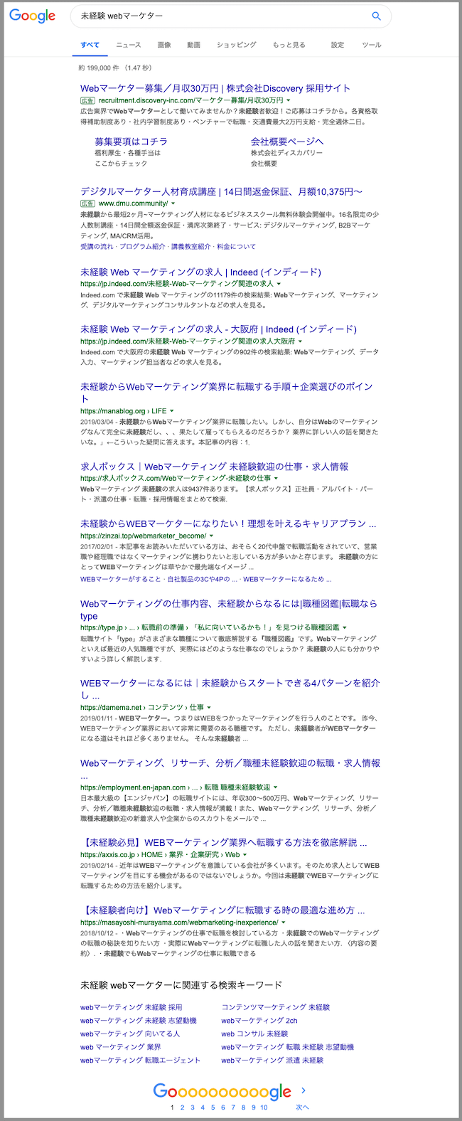The image size is (462, 1121).
Task: Search related: web マーケティング 業界
Action: [x=120, y=1047]
